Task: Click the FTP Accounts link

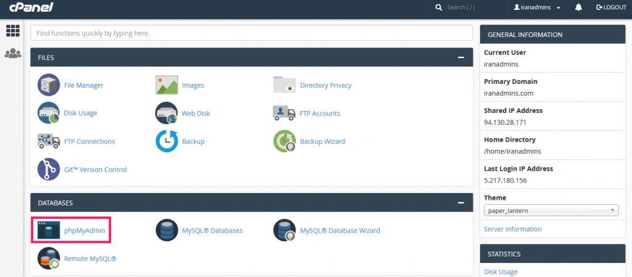Action: pos(320,114)
